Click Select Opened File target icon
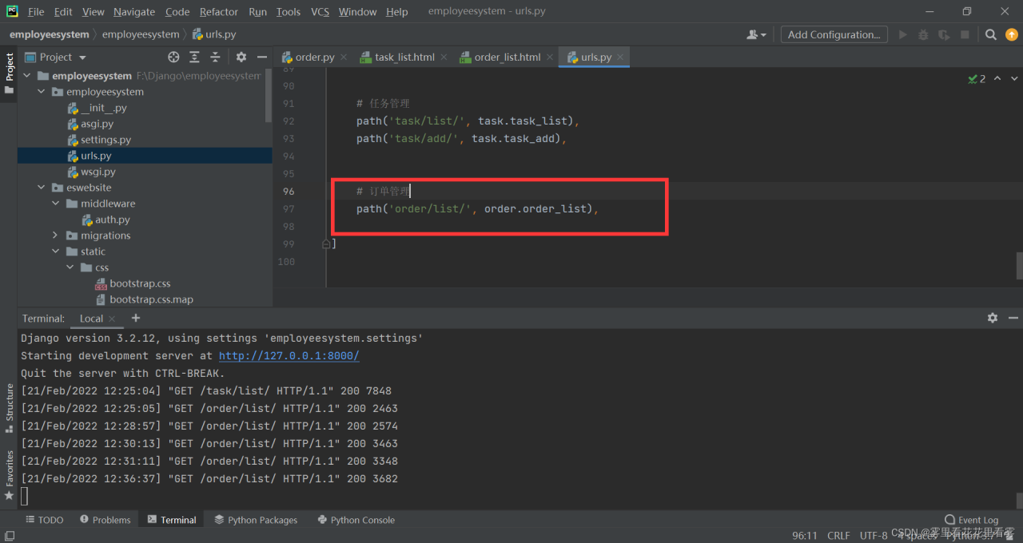 (173, 57)
